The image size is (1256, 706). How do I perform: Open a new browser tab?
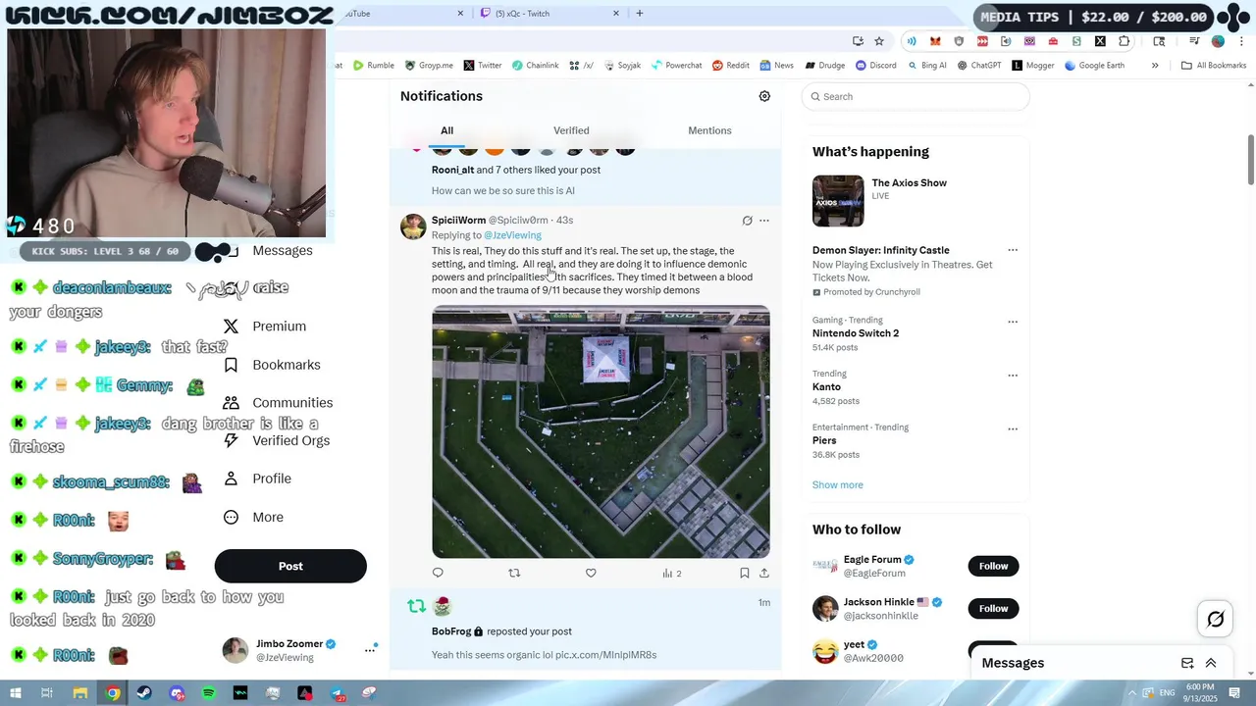640,13
